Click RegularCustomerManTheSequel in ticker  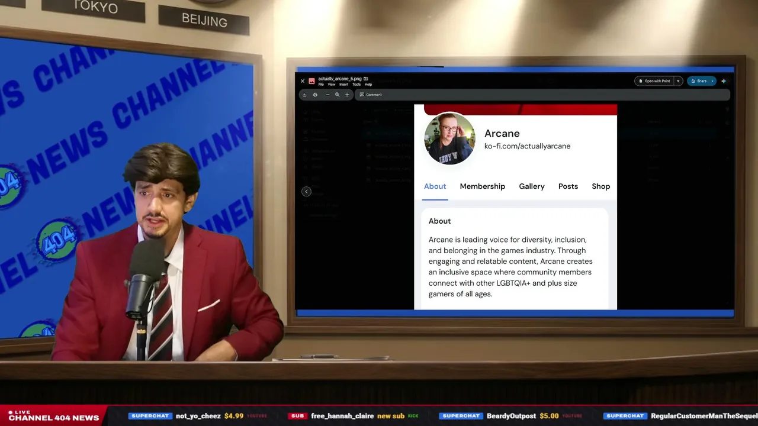(x=704, y=416)
